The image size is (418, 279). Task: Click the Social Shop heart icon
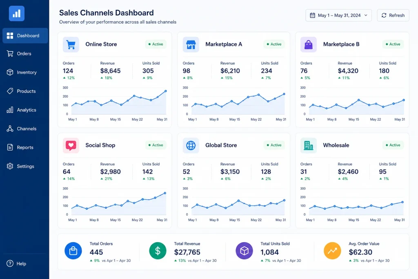[71, 145]
